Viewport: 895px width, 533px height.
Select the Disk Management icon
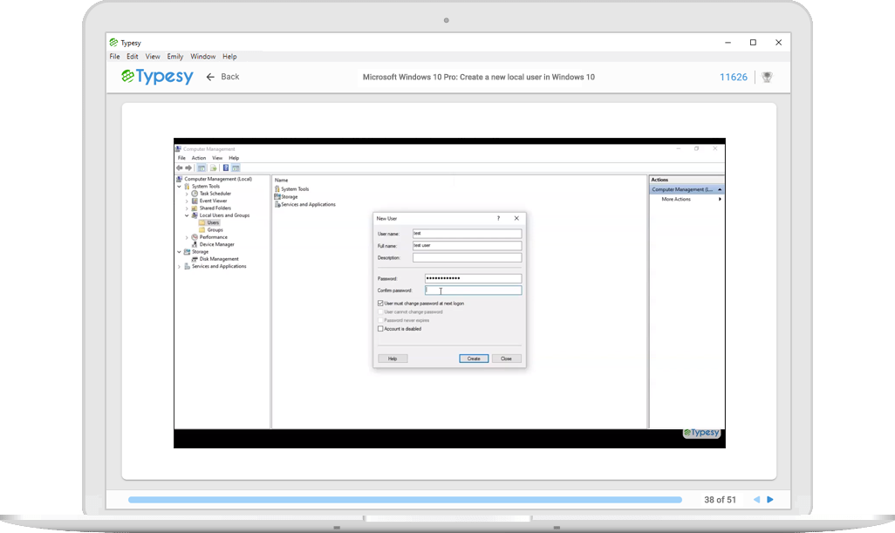point(195,259)
